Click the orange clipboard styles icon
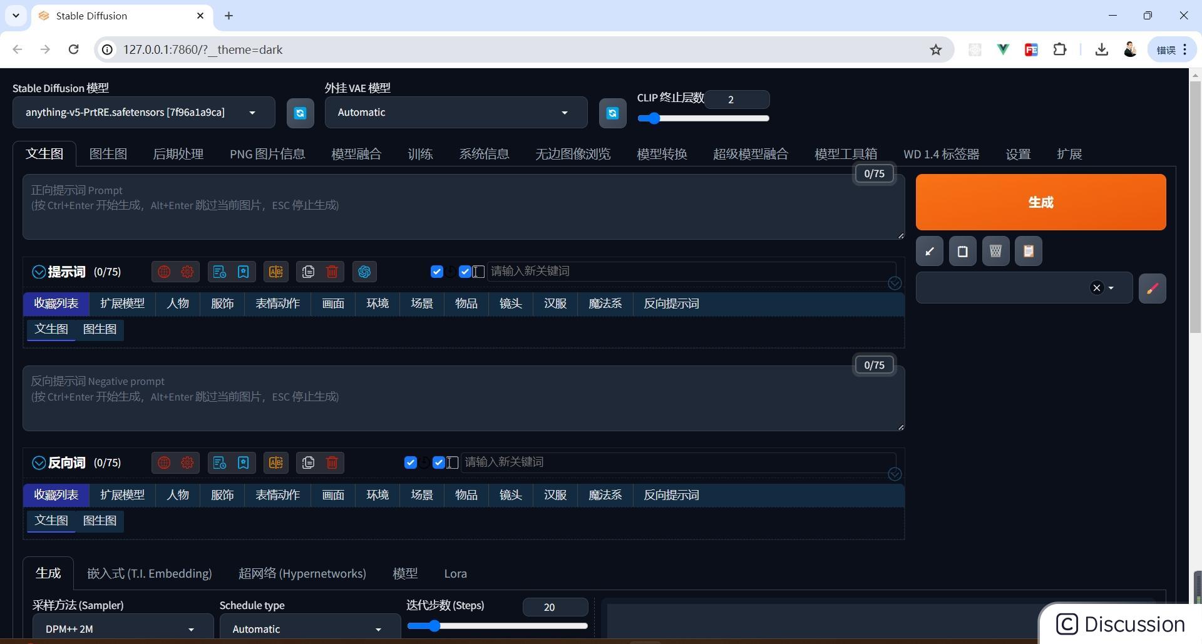 click(1028, 251)
